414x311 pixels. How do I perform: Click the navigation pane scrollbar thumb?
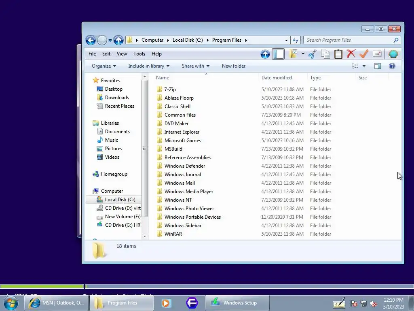144,148
